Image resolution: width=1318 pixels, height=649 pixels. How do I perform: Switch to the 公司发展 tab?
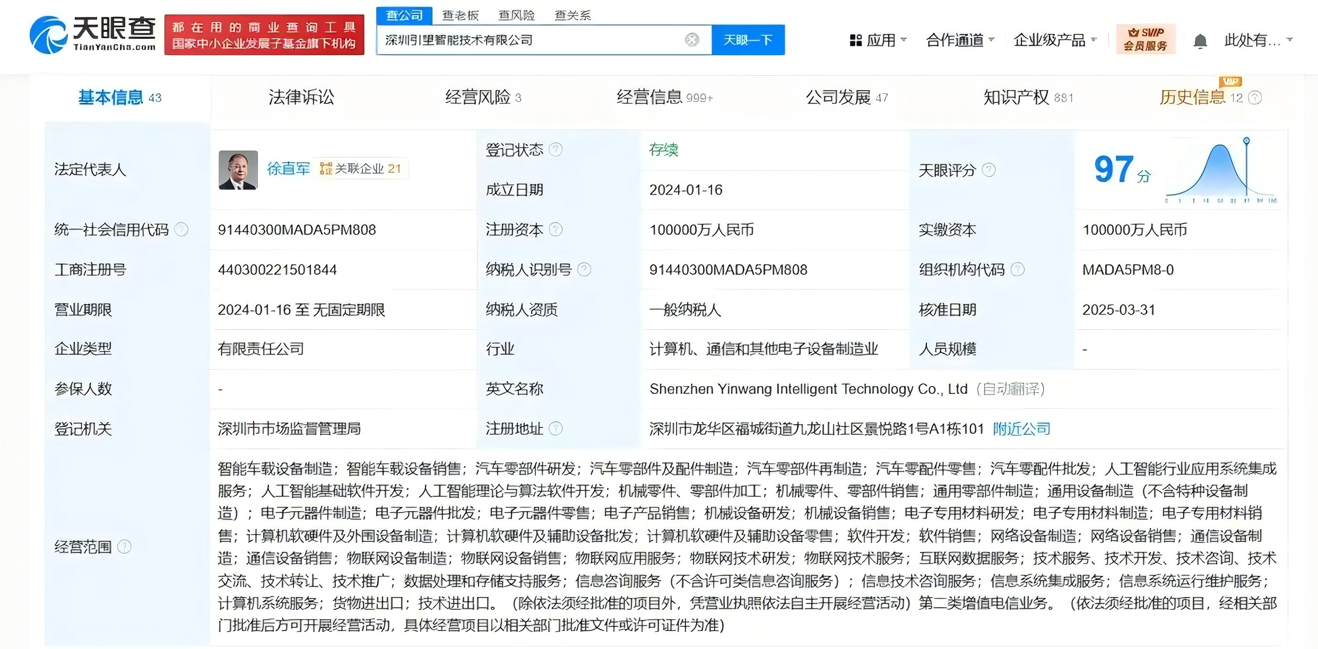click(x=847, y=98)
